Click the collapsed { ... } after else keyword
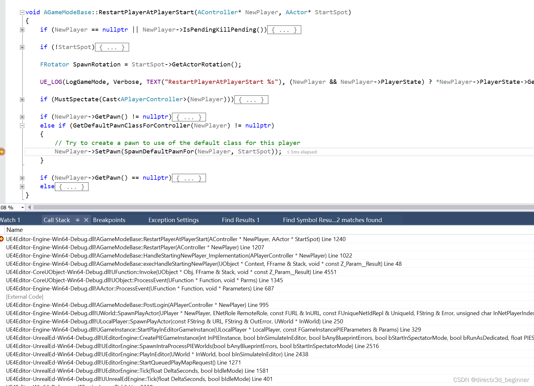Screen dimensions: 534x386 [x=72, y=187]
